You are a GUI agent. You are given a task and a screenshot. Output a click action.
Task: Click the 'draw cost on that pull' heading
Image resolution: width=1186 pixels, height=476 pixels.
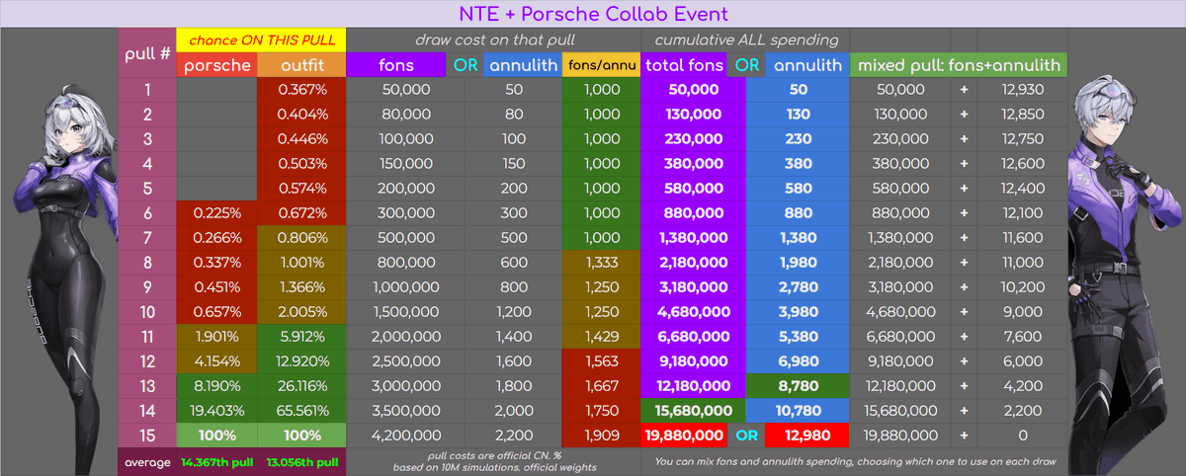[495, 40]
